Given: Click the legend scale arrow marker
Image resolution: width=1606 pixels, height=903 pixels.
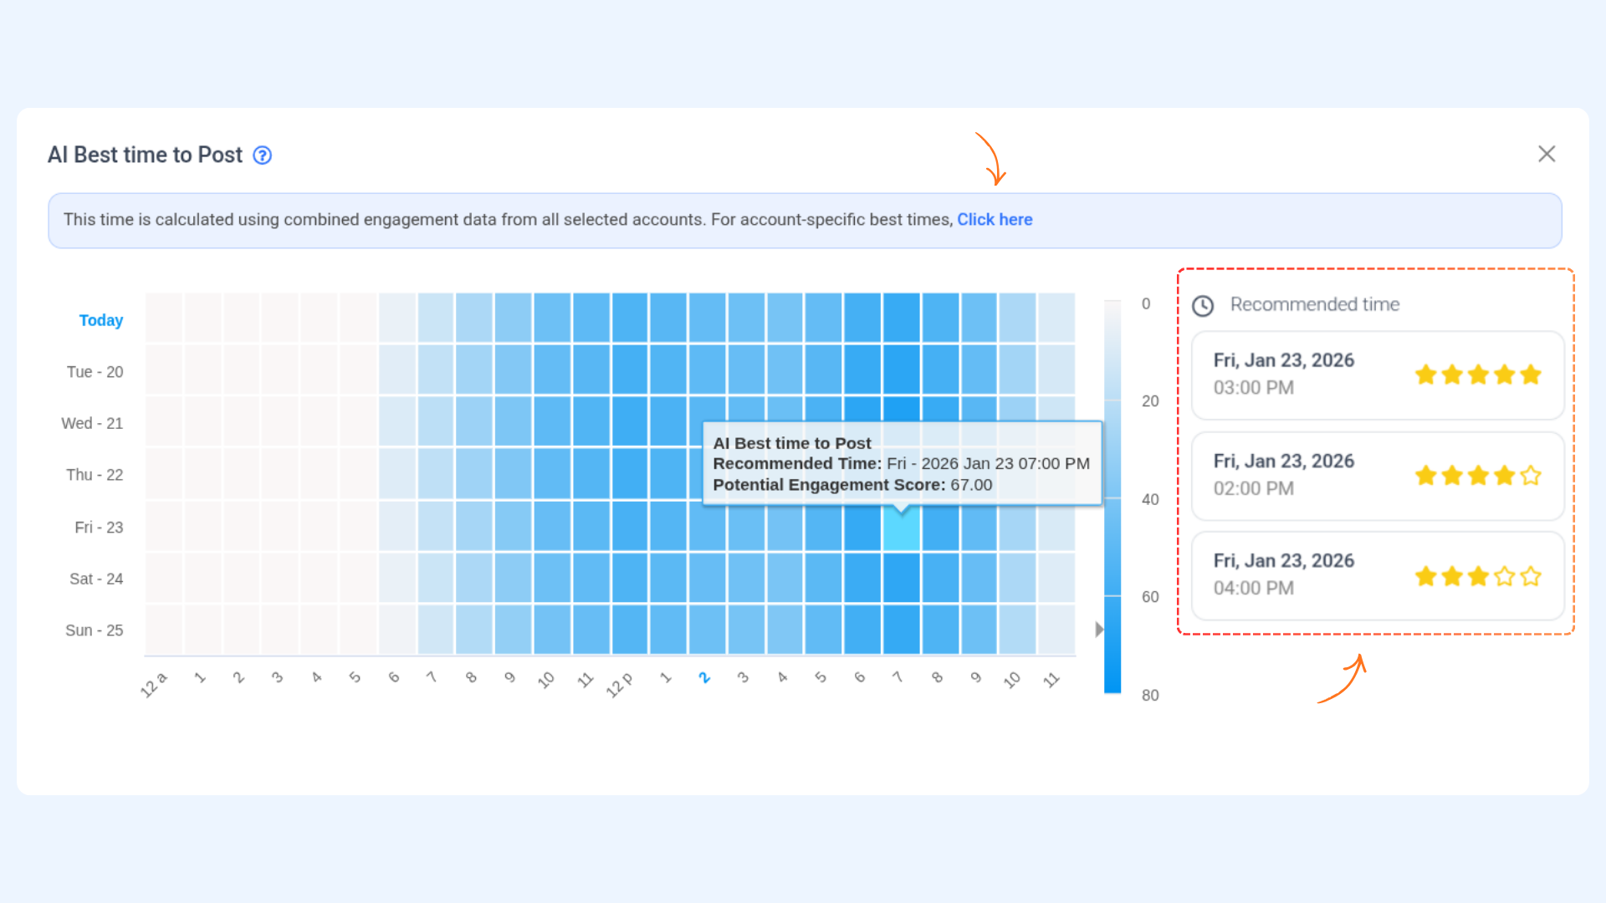Looking at the screenshot, I should click(1099, 630).
